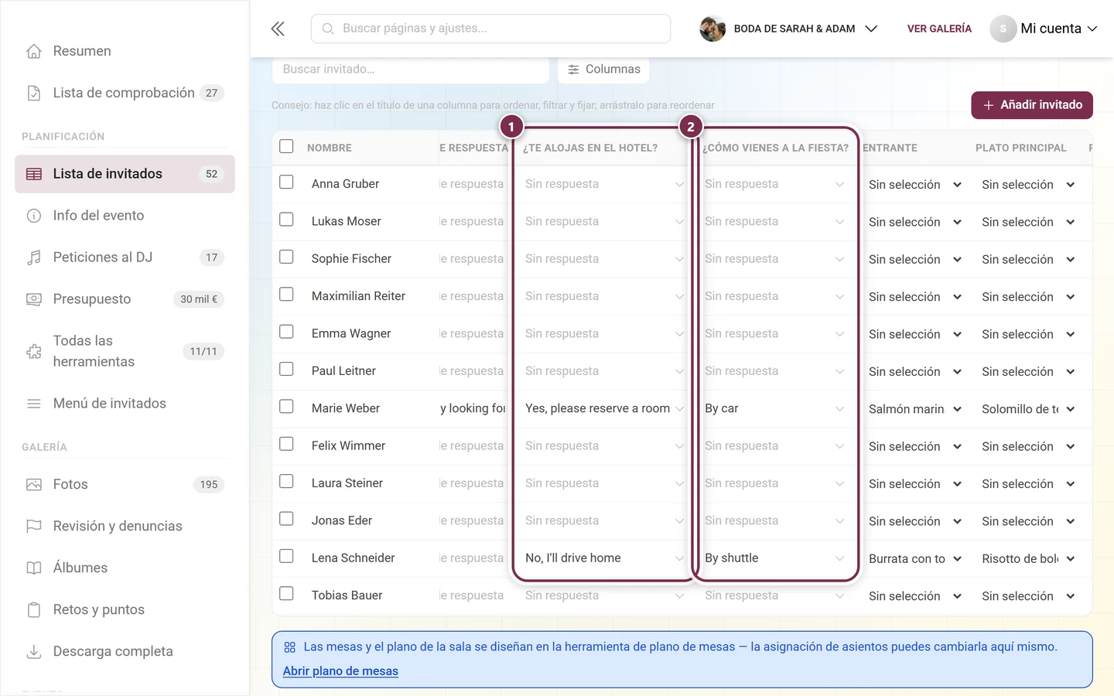Expand Anna Gruber's entrante selection dropdown
1114x696 pixels.
(914, 185)
